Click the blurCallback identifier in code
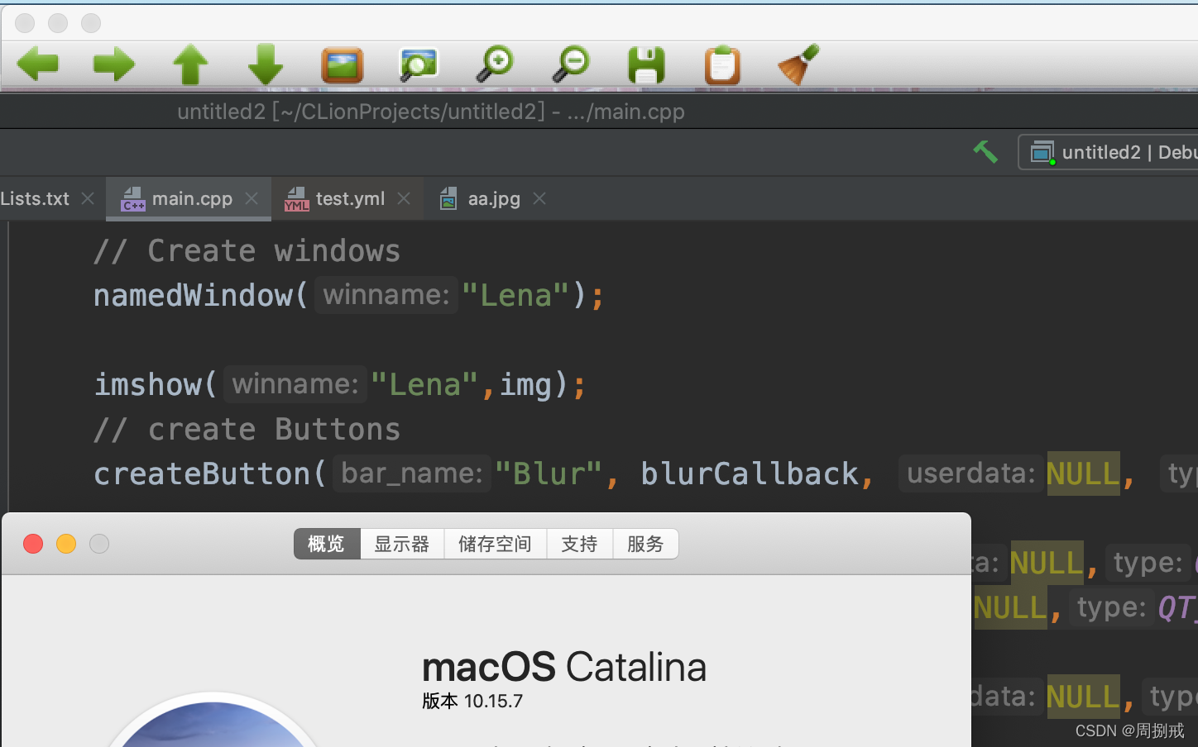 (750, 473)
